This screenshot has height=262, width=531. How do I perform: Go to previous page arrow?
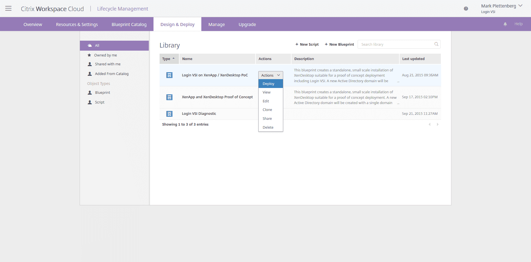pos(430,124)
